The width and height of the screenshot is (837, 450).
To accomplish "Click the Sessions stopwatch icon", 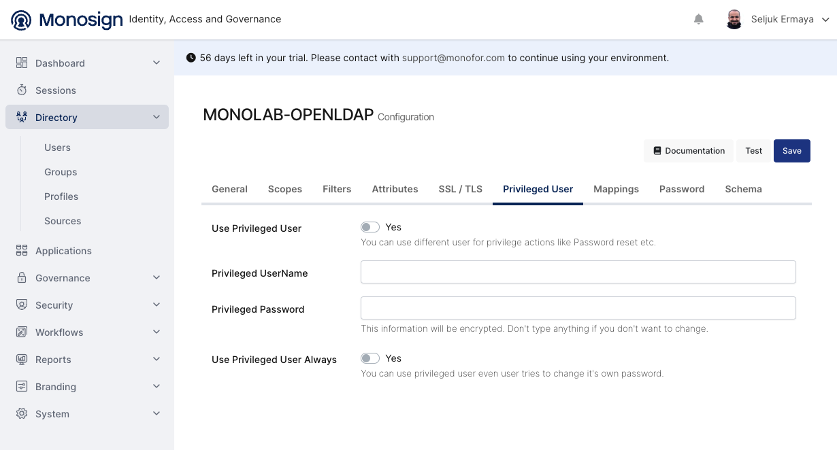I will [x=22, y=90].
